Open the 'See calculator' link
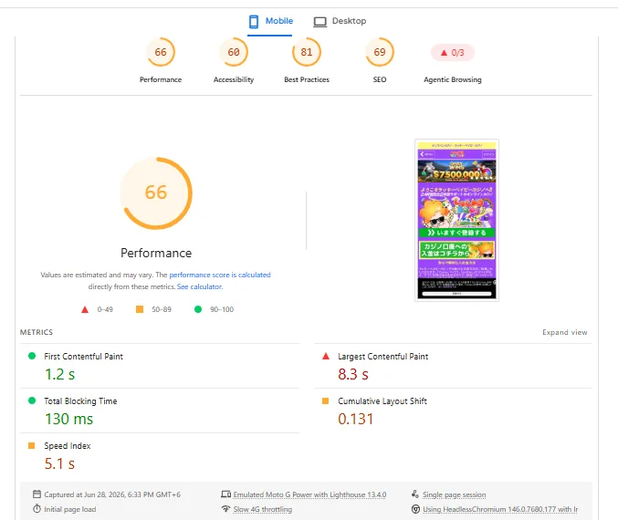 (199, 286)
